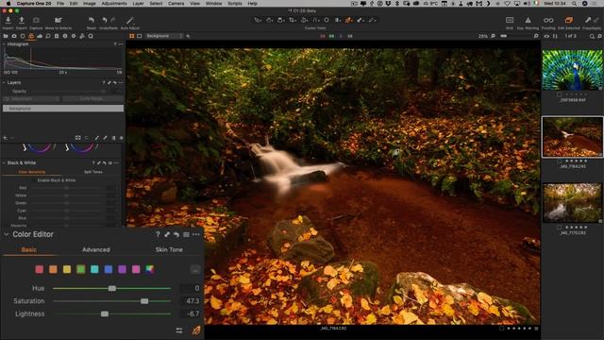Screen dimensions: 604x340
Task: Open macOS Spotlight search icon
Action: click(x=574, y=3)
